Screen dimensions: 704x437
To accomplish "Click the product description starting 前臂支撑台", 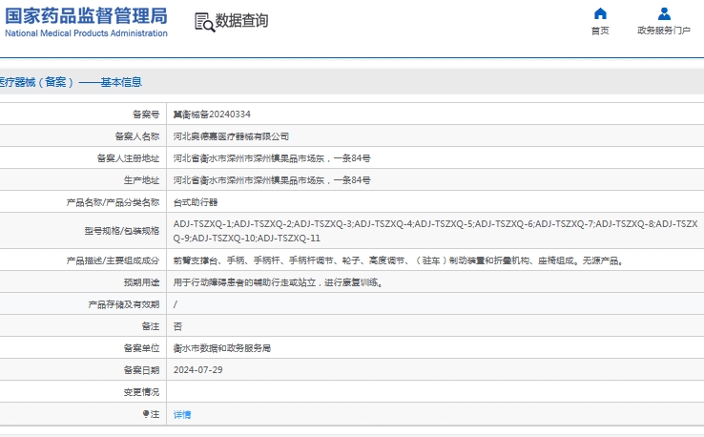I will (399, 260).
